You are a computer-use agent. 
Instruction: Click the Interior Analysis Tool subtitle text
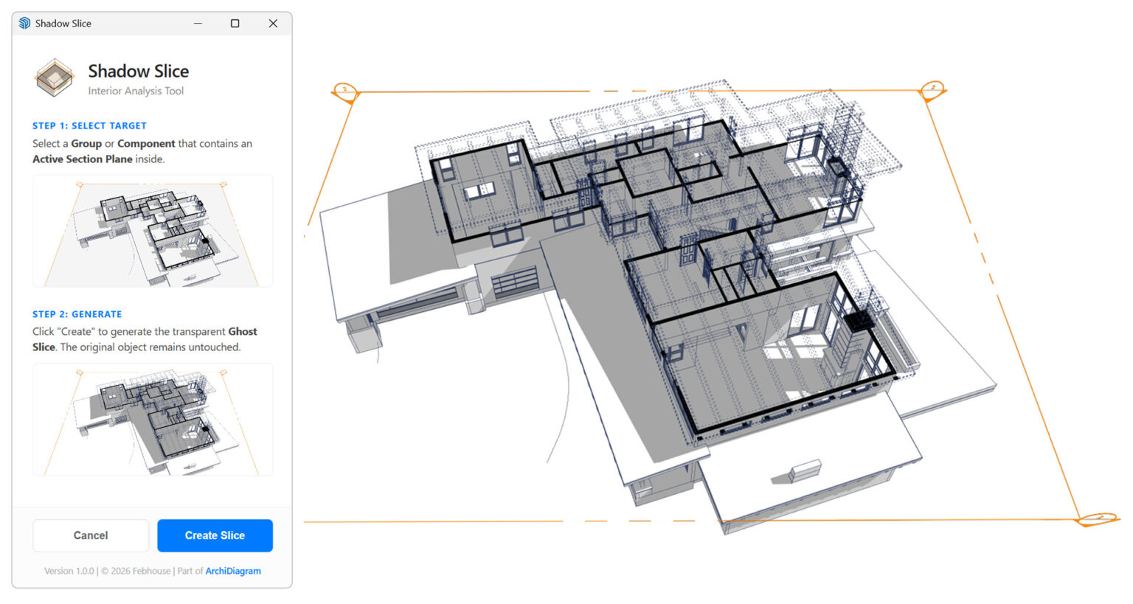click(x=136, y=91)
